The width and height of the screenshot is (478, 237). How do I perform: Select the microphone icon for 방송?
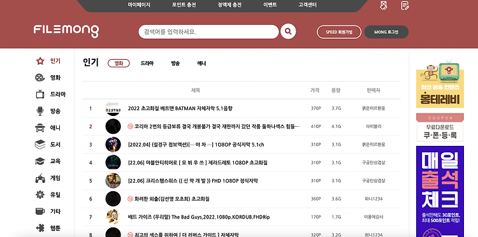pos(40,111)
